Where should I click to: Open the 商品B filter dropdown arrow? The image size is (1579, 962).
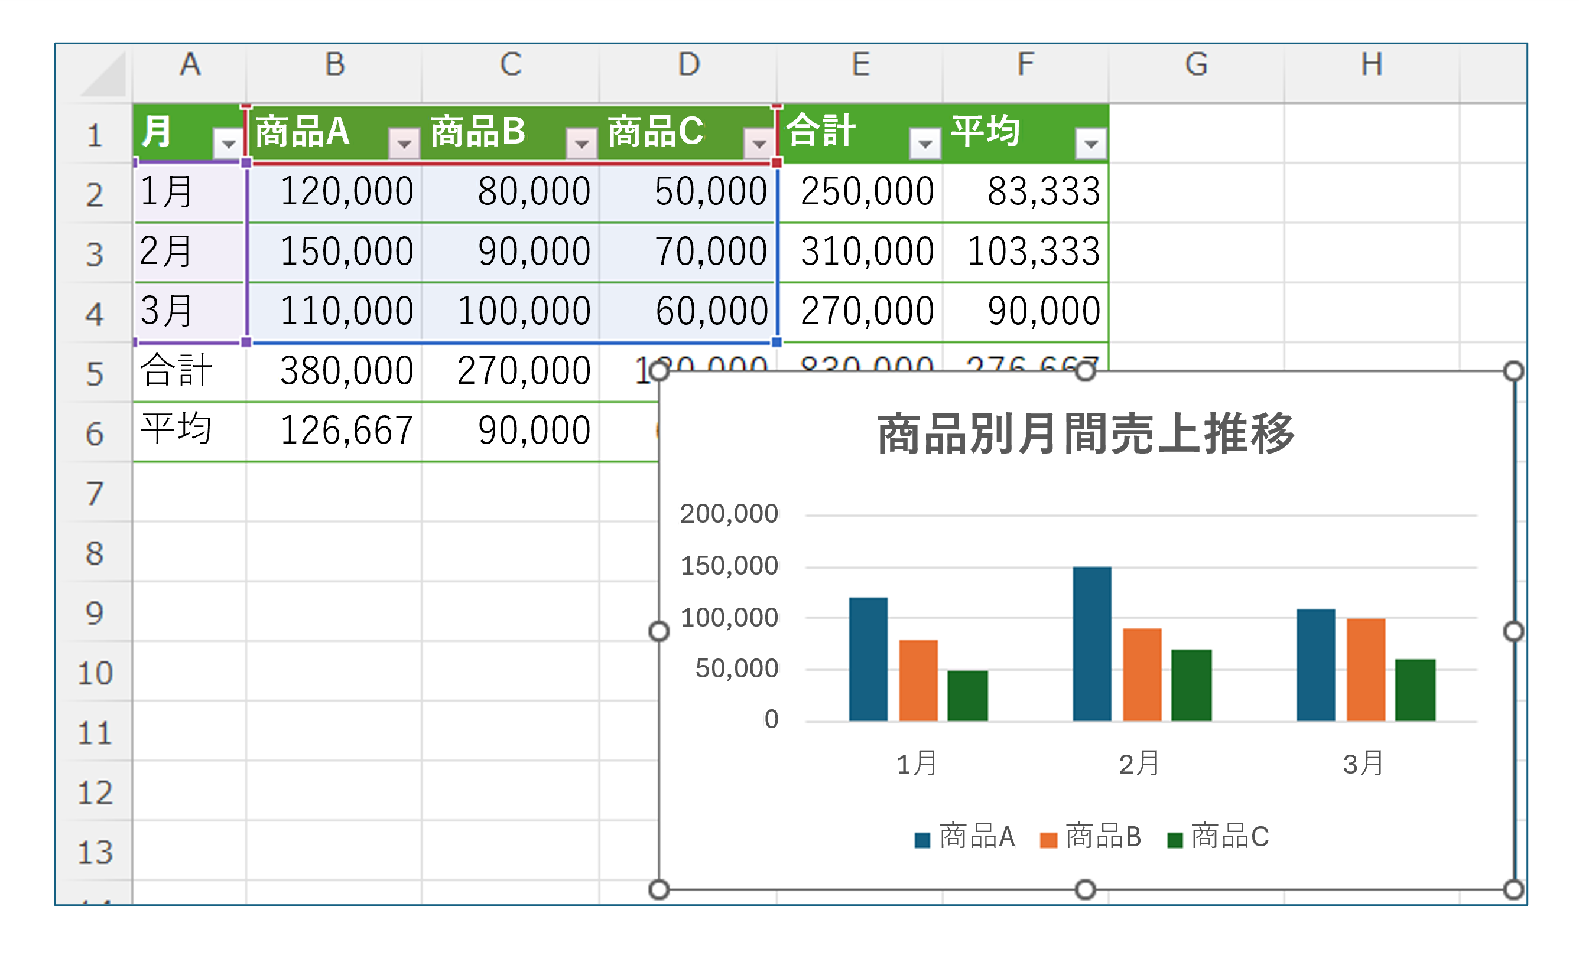click(582, 144)
